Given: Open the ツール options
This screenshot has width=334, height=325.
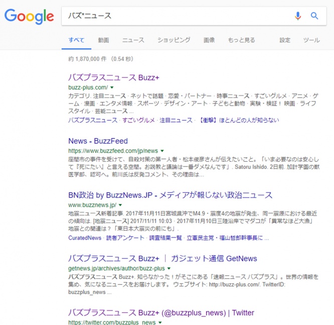Looking at the screenshot, I should tap(311, 40).
